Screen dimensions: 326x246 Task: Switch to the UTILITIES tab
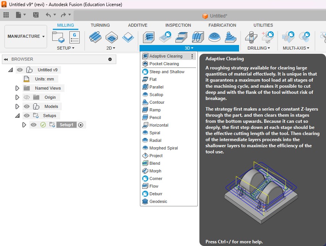(263, 25)
